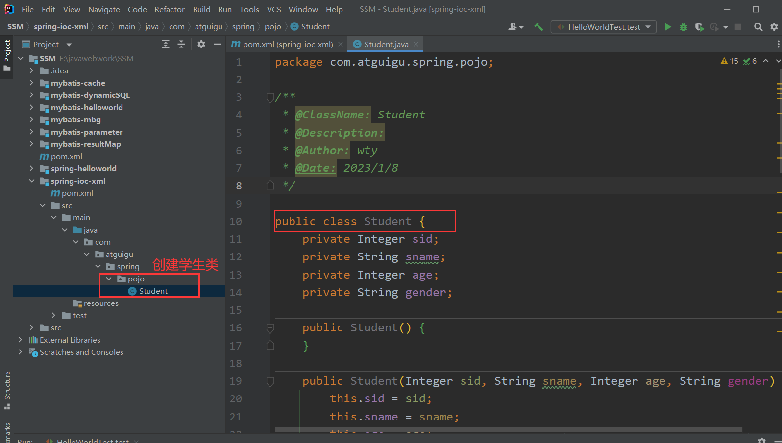Expand the spring-helloworld module

coord(31,168)
